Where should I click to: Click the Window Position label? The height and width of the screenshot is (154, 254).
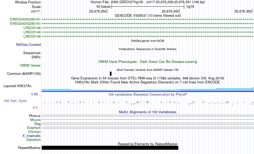click(x=28, y=2)
